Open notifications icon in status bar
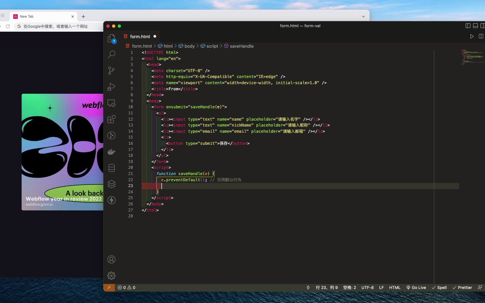 [480, 288]
